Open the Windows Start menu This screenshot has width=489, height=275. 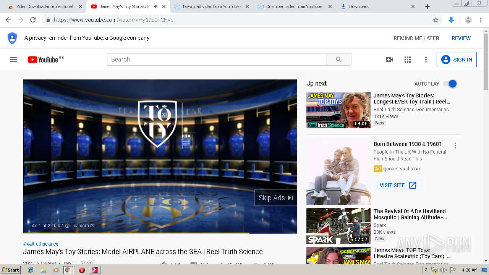coord(11,270)
